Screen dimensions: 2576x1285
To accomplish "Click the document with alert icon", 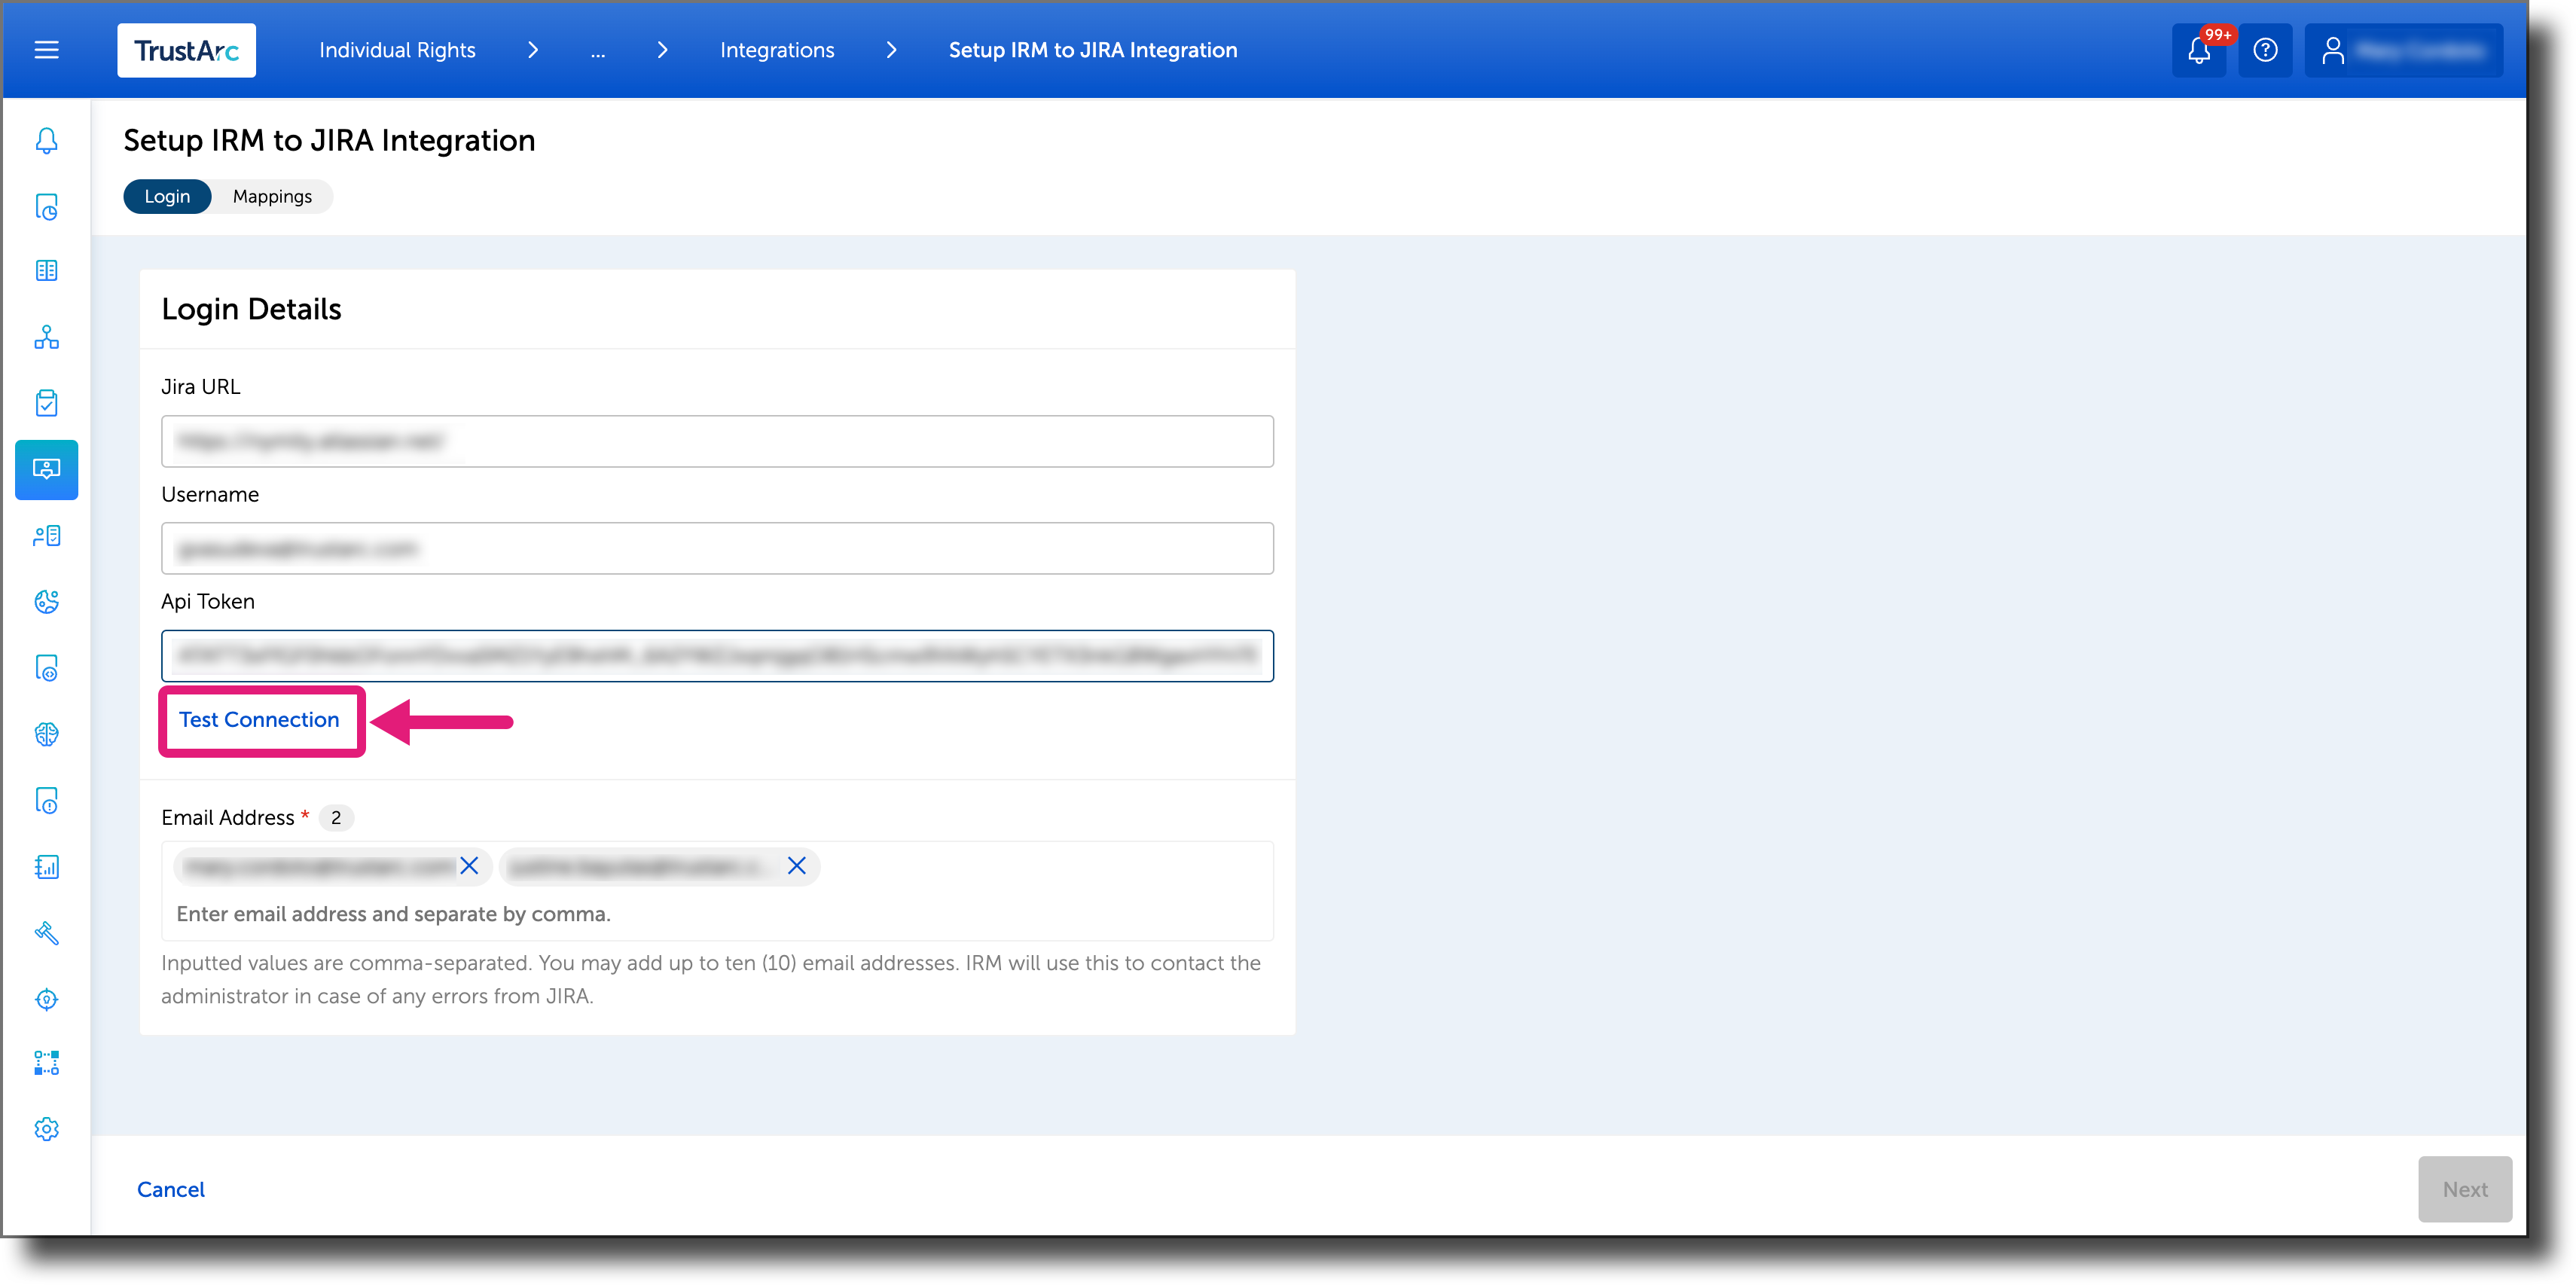I will [x=46, y=800].
